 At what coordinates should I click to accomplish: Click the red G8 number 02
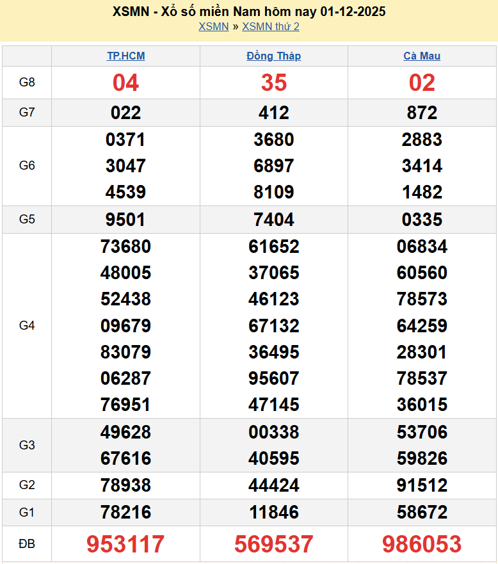[x=422, y=83]
